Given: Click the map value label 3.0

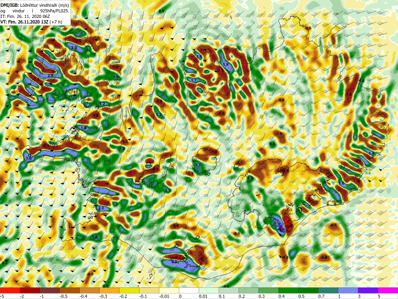Looking at the screenshot, I should click(x=29, y=158).
